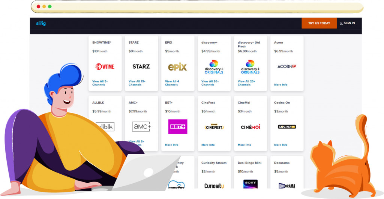Open View All 4 Channels for EPIX
This screenshot has height=199, width=384.
pos(172,83)
